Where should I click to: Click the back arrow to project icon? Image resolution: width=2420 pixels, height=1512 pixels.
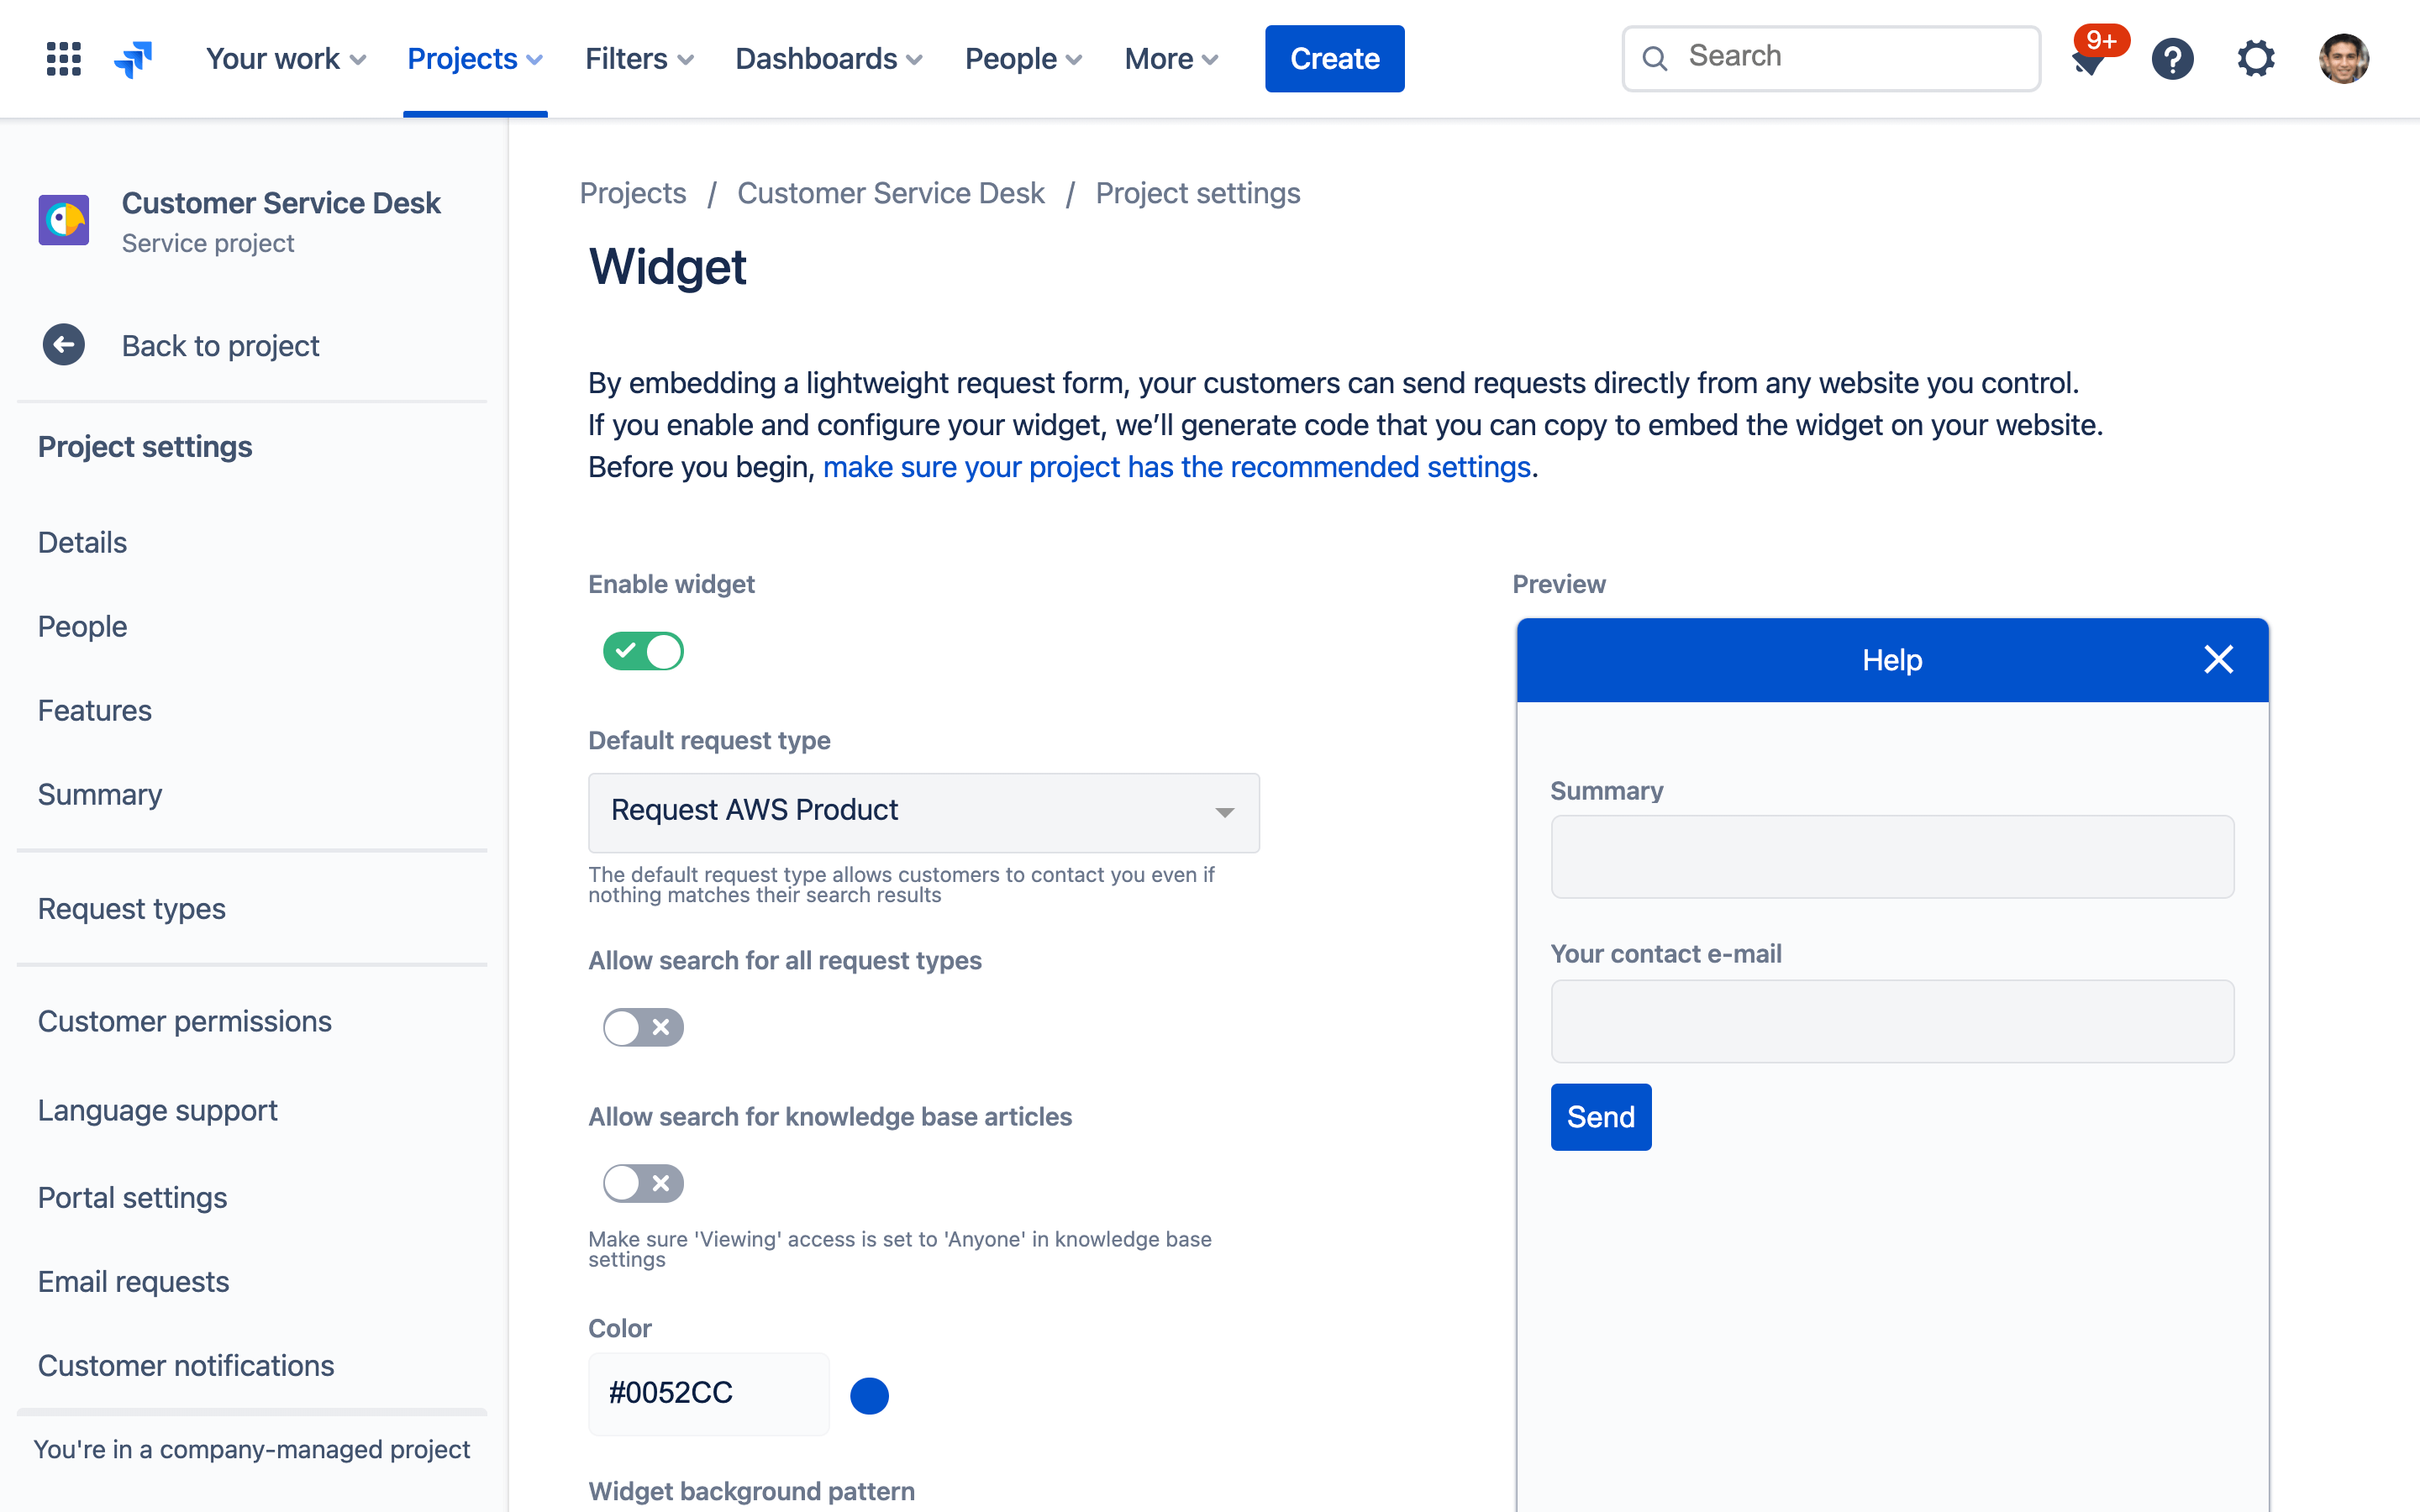click(61, 345)
